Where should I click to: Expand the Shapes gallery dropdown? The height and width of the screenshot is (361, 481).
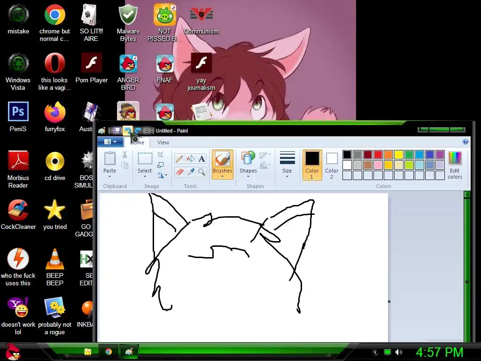point(248,177)
